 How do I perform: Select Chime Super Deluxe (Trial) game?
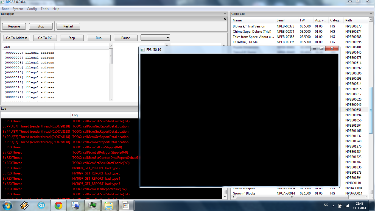[x=300, y=32]
